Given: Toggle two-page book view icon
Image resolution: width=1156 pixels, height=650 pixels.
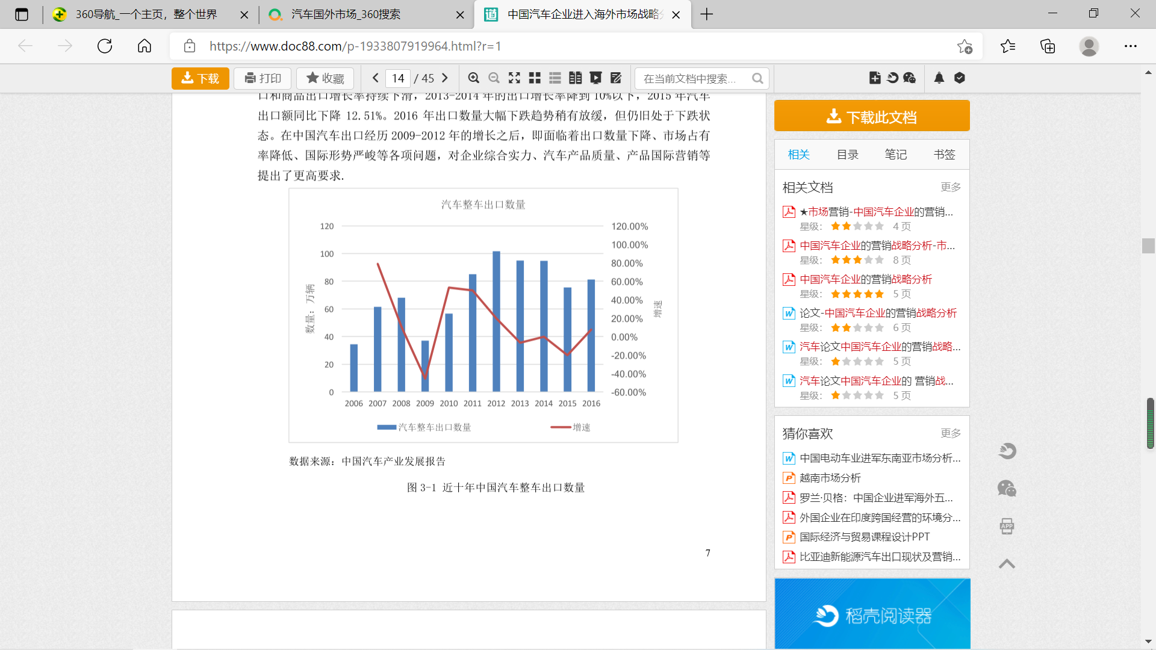Looking at the screenshot, I should (x=575, y=78).
